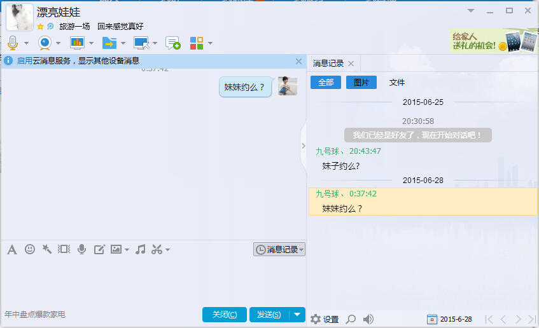Viewport: 539px width, 328px height.
Task: Launch remote desktop control icon
Action: [x=141, y=43]
